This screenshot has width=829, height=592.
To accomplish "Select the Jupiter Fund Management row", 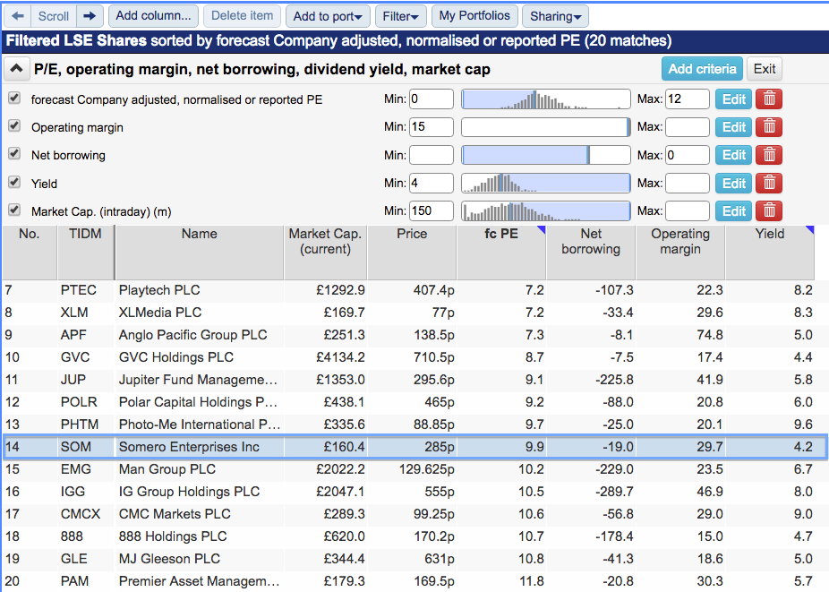I will click(414, 380).
